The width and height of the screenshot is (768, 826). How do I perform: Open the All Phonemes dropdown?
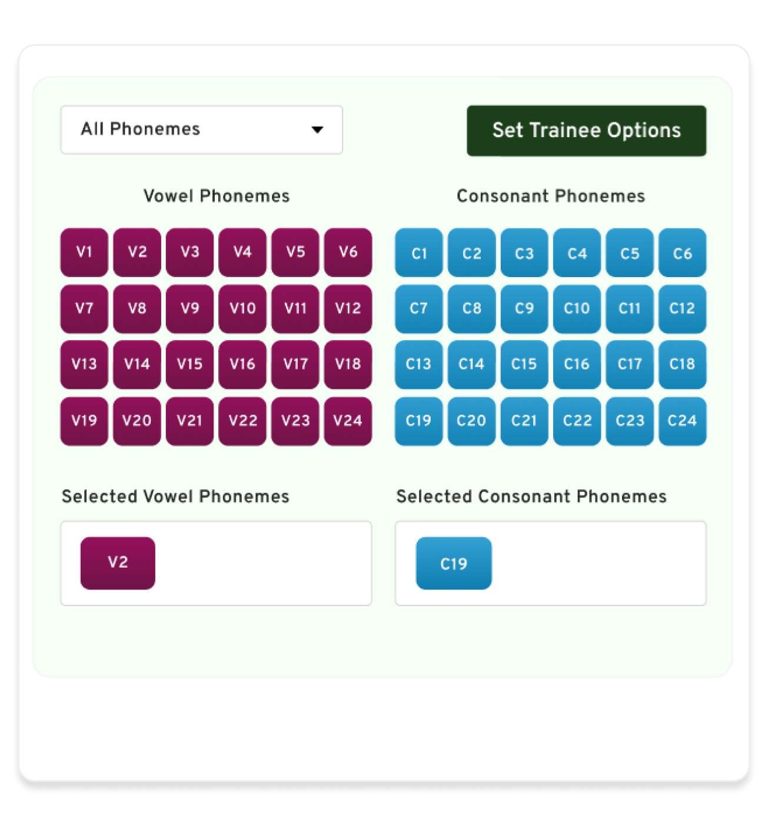[x=201, y=130]
